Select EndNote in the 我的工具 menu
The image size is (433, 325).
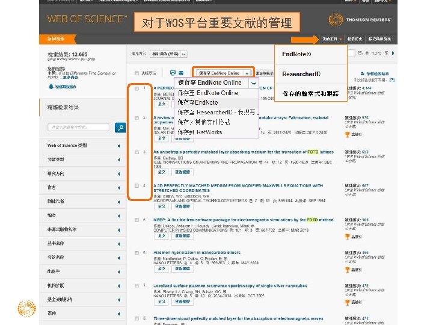[311, 54]
